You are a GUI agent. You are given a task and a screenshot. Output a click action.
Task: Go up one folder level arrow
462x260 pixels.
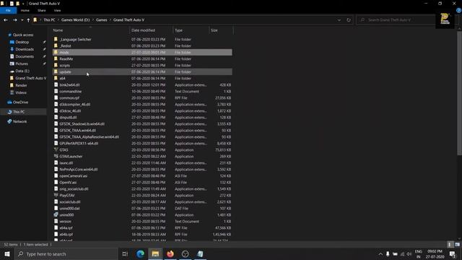click(28, 20)
